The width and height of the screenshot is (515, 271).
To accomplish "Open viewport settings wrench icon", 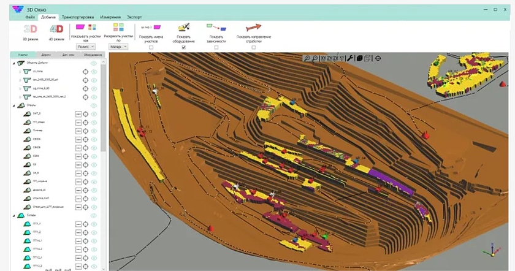I will [x=350, y=58].
